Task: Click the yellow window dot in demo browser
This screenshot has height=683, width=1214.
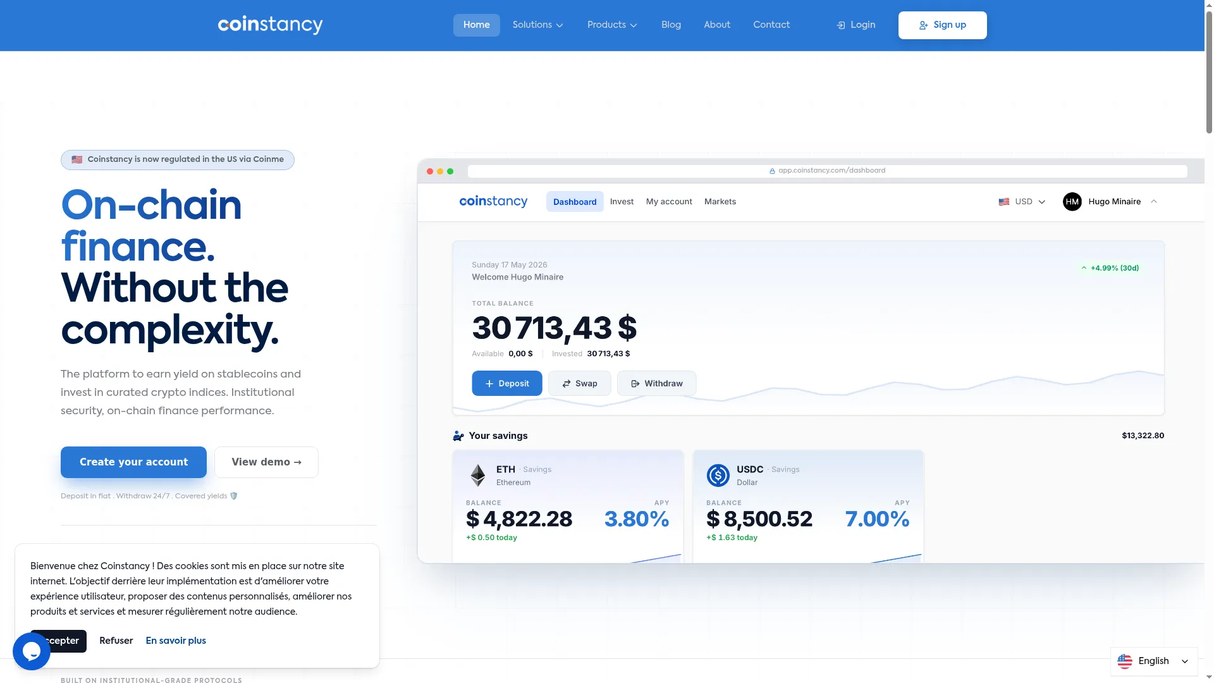Action: (x=440, y=171)
